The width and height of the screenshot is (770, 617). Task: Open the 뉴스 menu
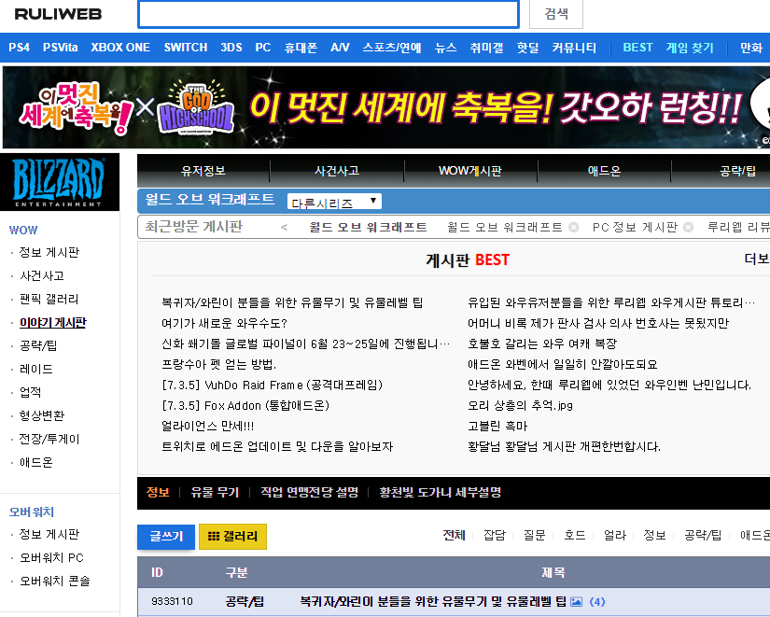[446, 48]
